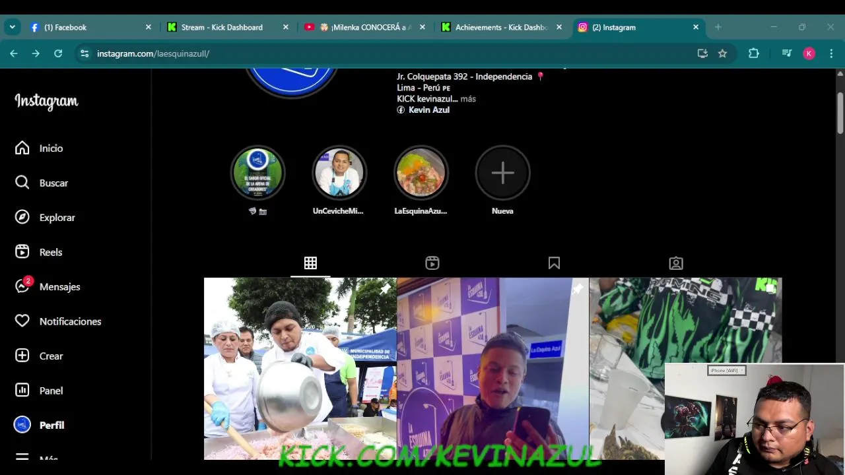Viewport: 845px width, 475px height.
Task: Click the Inicio home icon
Action: [x=22, y=148]
